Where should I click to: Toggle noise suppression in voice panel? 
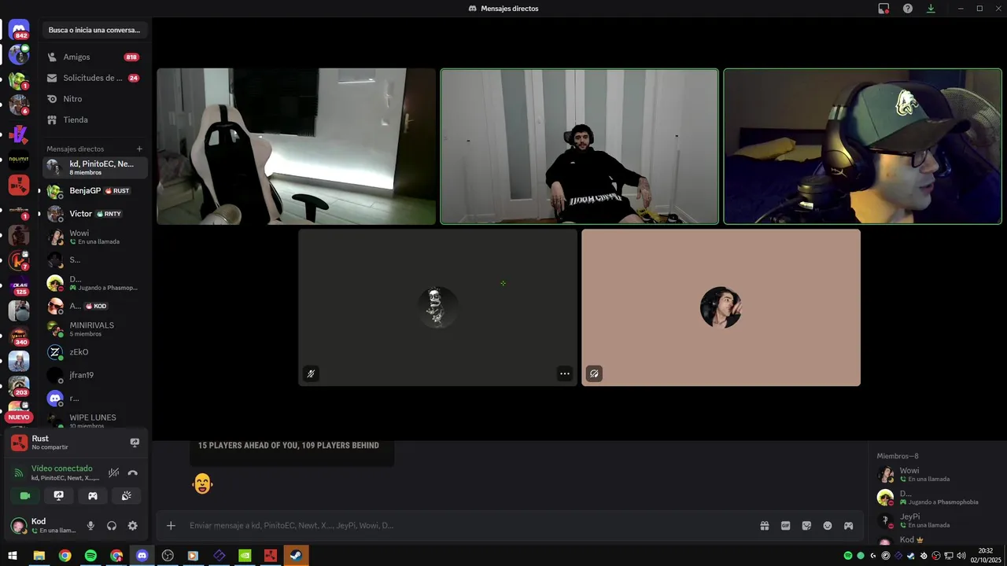pos(114,472)
